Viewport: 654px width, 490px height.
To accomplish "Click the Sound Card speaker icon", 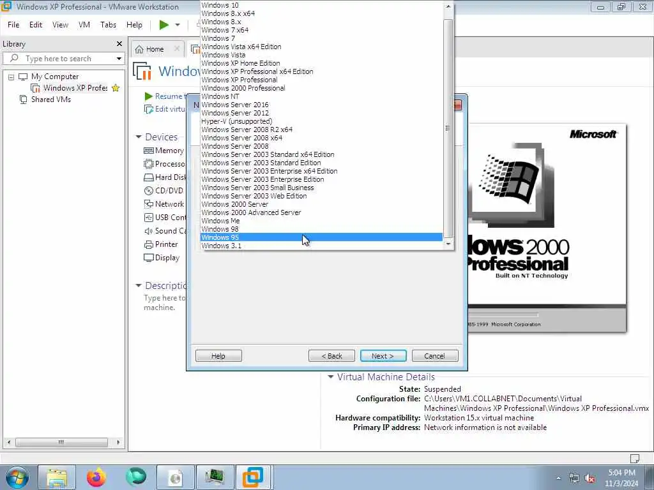I will click(x=148, y=231).
